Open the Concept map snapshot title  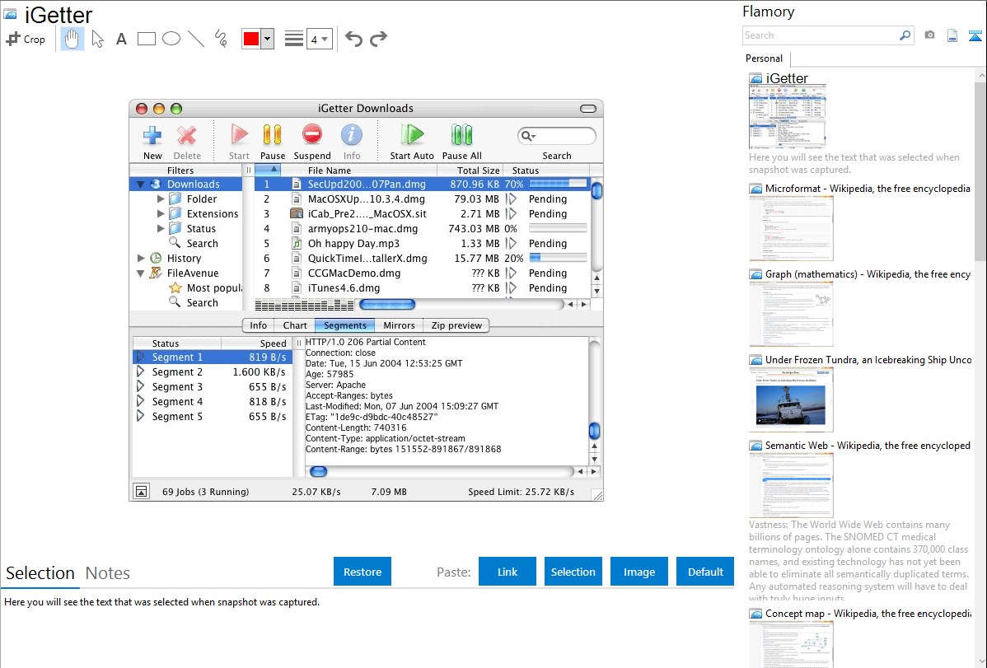pyautogui.click(x=868, y=614)
